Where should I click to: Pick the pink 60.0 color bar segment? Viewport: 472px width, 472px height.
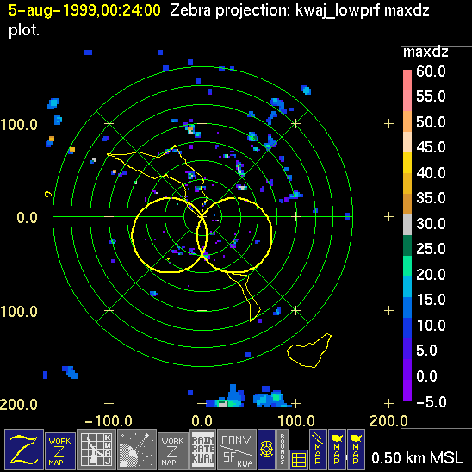pos(407,80)
